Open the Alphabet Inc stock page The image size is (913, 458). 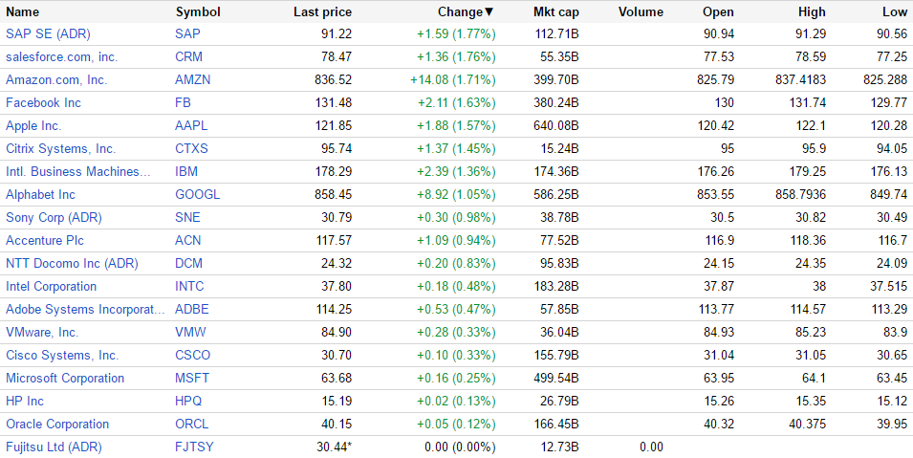click(x=40, y=195)
